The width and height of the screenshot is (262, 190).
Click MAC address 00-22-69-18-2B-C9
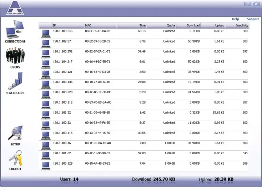pos(97,41)
